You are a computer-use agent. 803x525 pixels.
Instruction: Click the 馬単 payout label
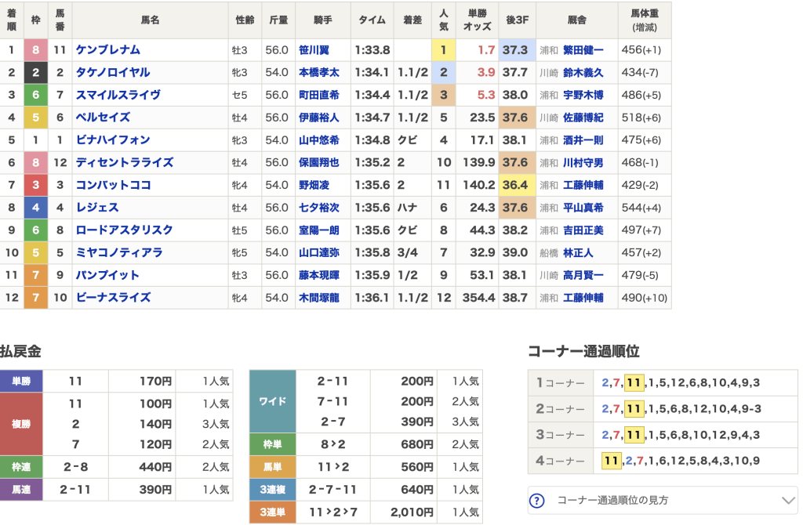point(272,467)
